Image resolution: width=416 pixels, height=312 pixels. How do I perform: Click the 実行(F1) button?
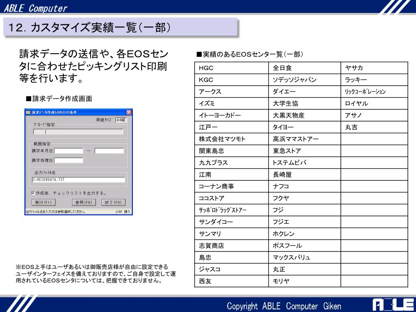click(x=43, y=202)
